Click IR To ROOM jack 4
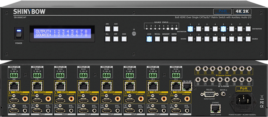Image resolution: width=268 pixels, height=117 pixels. coord(227,80)
